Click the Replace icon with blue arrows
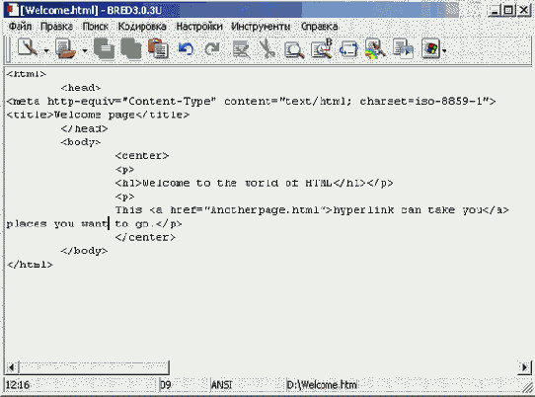 click(348, 49)
